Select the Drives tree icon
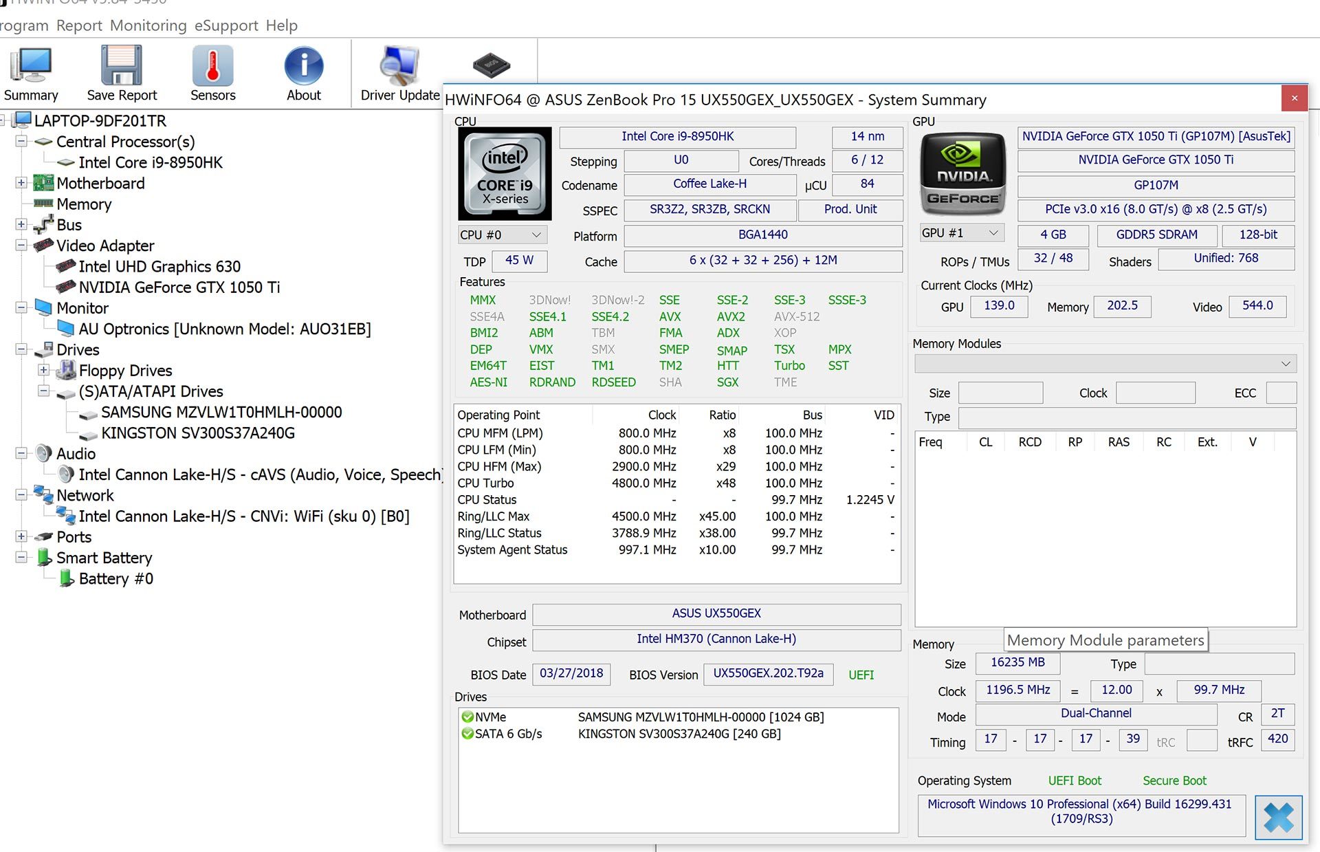This screenshot has width=1320, height=852. pyautogui.click(x=43, y=349)
